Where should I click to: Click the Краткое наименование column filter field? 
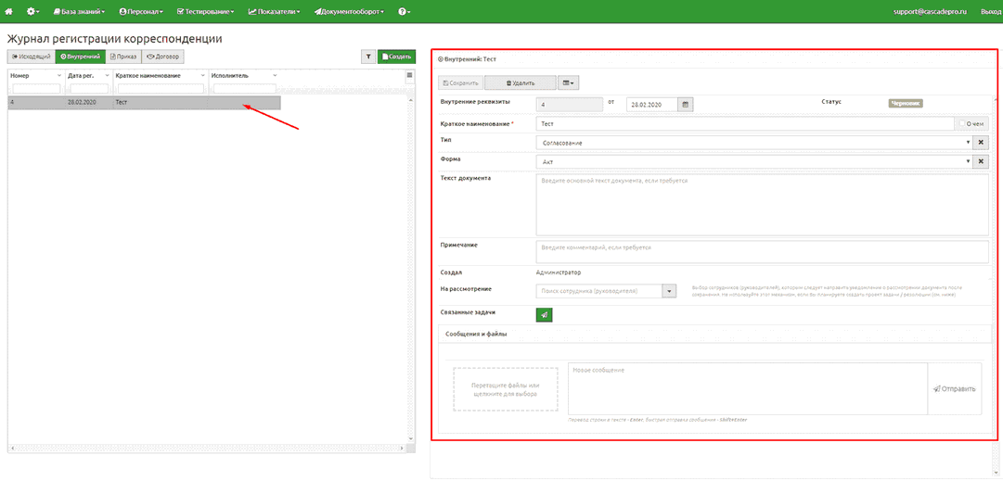click(161, 89)
